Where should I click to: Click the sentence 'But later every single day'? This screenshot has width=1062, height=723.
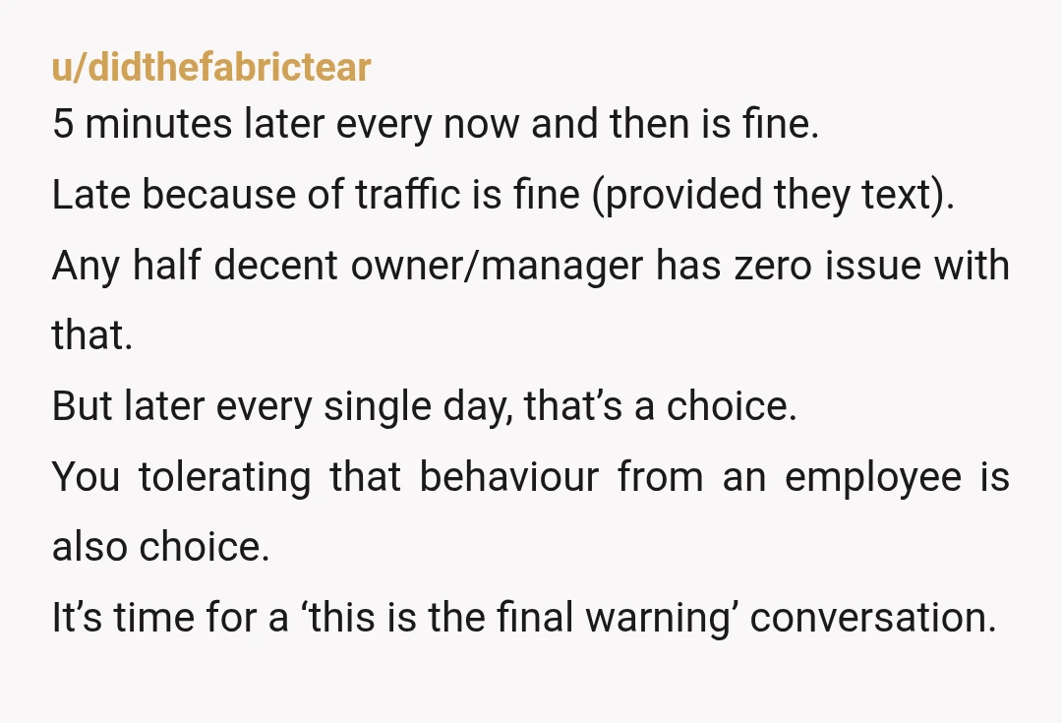(x=282, y=406)
